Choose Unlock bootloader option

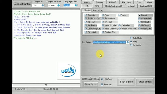tap(128, 29)
